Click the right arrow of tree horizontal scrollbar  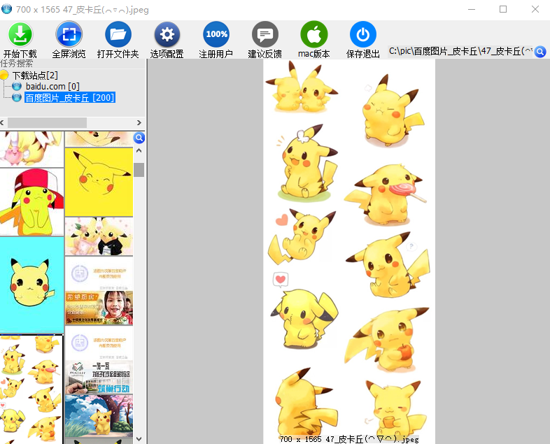tap(139, 122)
